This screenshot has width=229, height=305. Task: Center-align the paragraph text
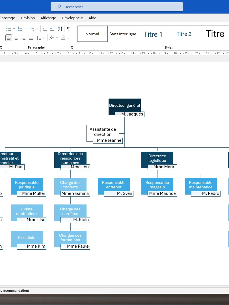[16, 38]
